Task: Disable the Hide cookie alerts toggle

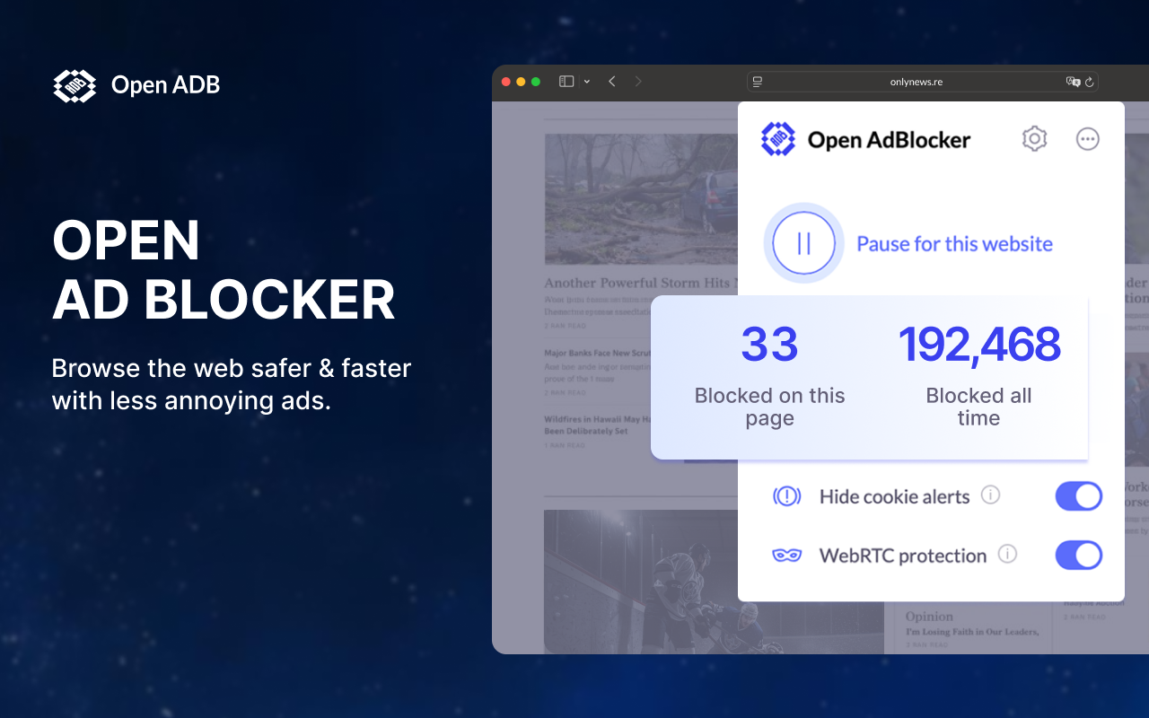Action: (x=1078, y=495)
